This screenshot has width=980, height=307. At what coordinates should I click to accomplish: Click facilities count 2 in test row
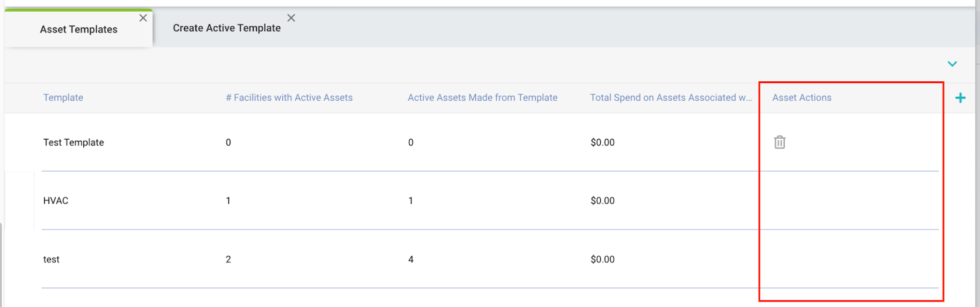[228, 259]
